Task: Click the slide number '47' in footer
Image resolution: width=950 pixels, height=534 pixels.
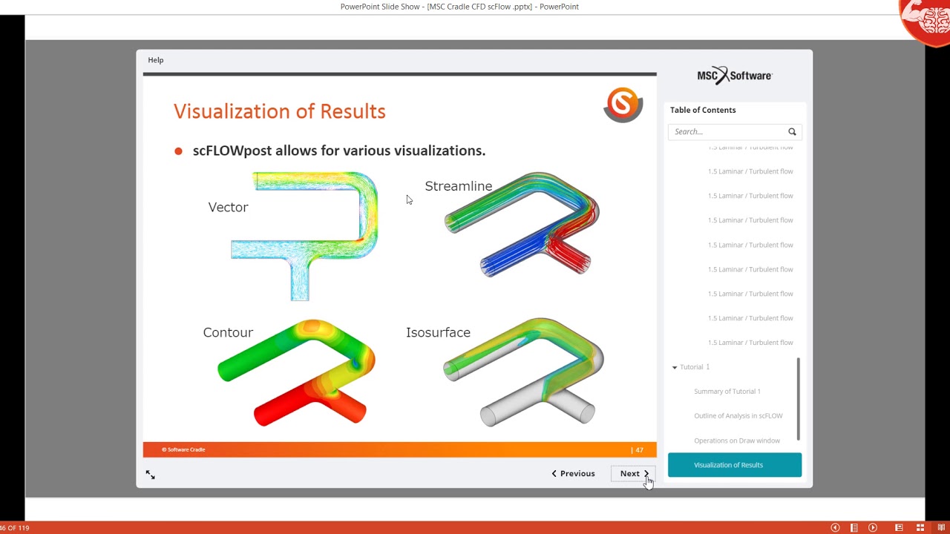Action: click(639, 449)
